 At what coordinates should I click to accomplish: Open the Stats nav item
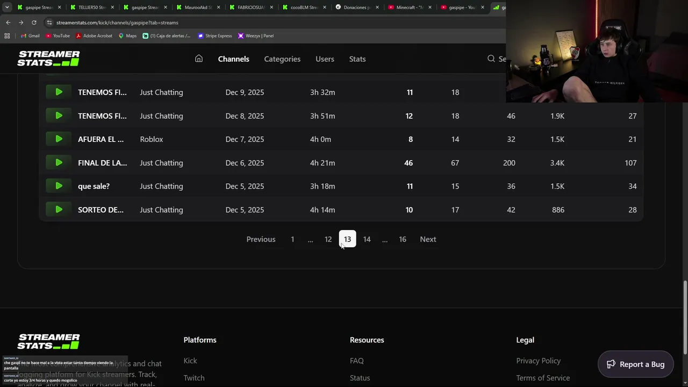pos(357,59)
